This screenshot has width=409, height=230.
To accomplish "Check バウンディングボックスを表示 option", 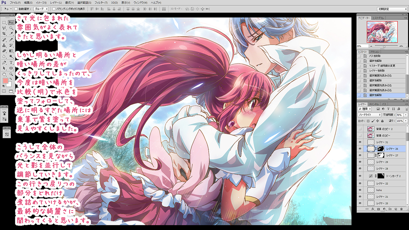I will pos(54,9).
